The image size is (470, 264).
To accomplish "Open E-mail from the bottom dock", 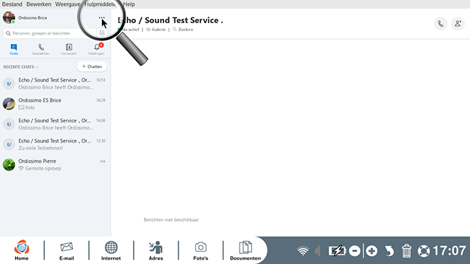I will click(x=67, y=250).
